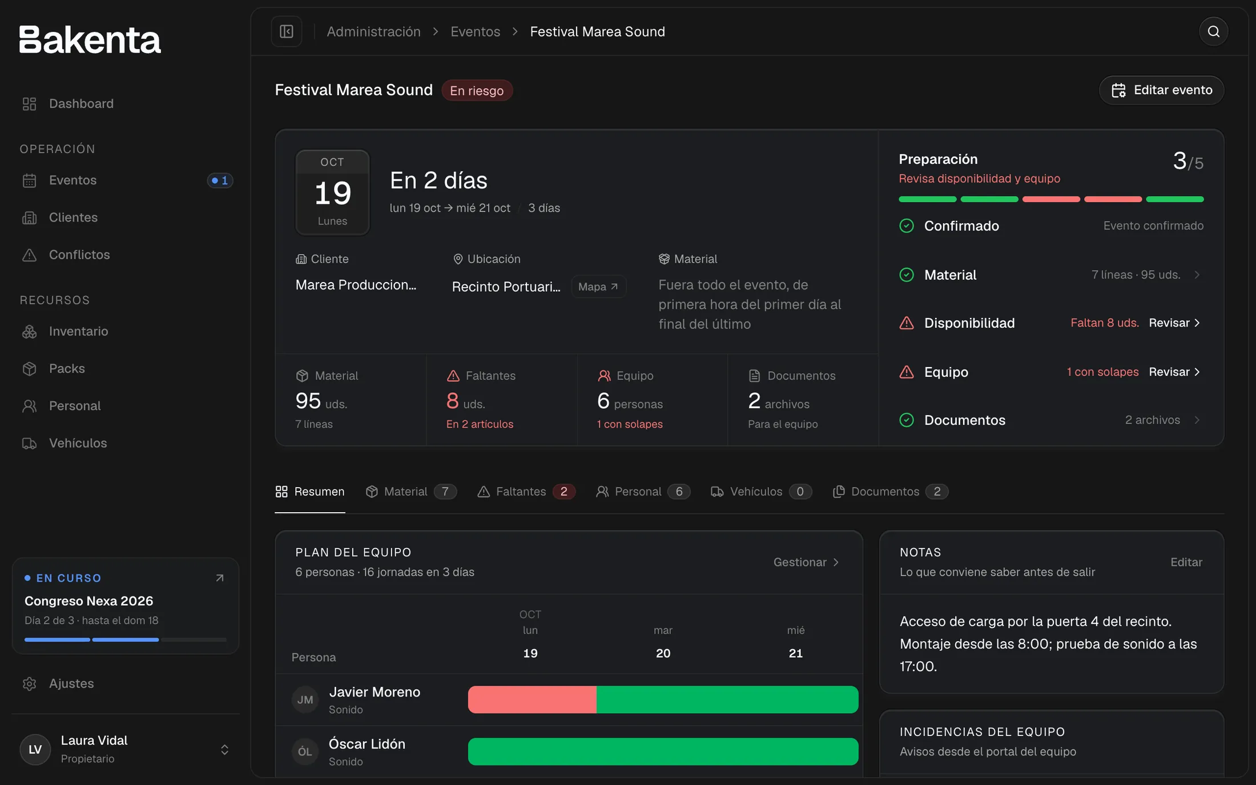Click Revisar next to Disponibilidad
Image resolution: width=1256 pixels, height=785 pixels.
point(1174,323)
